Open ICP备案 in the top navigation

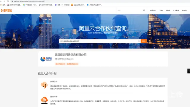pos(176,10)
